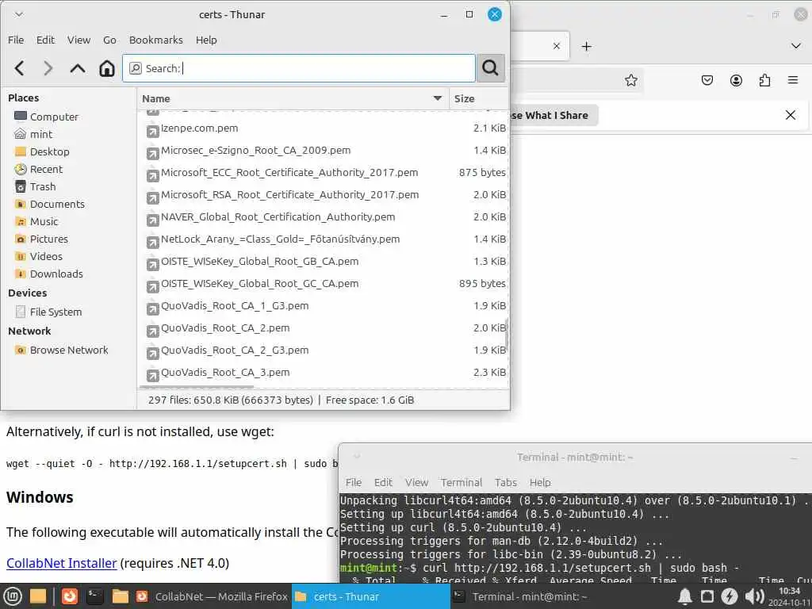812x609 pixels.
Task: Open the Thunar View menu
Action: [79, 40]
